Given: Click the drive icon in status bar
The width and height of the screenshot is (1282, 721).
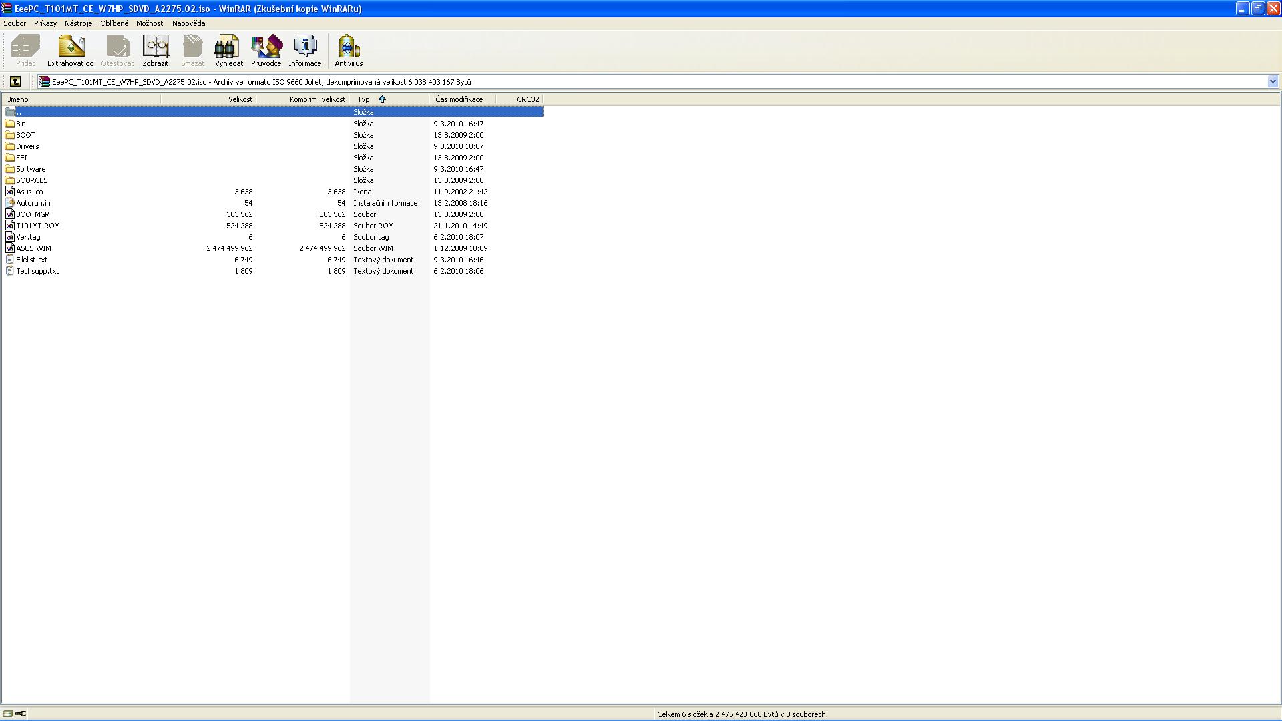Looking at the screenshot, I should click(8, 714).
